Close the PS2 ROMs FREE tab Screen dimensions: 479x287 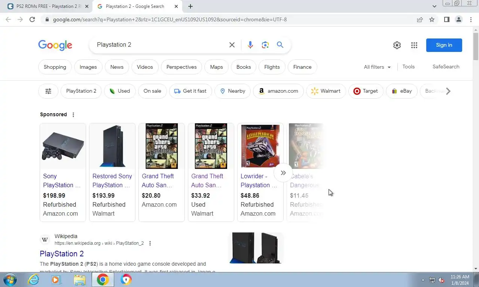coord(87,6)
